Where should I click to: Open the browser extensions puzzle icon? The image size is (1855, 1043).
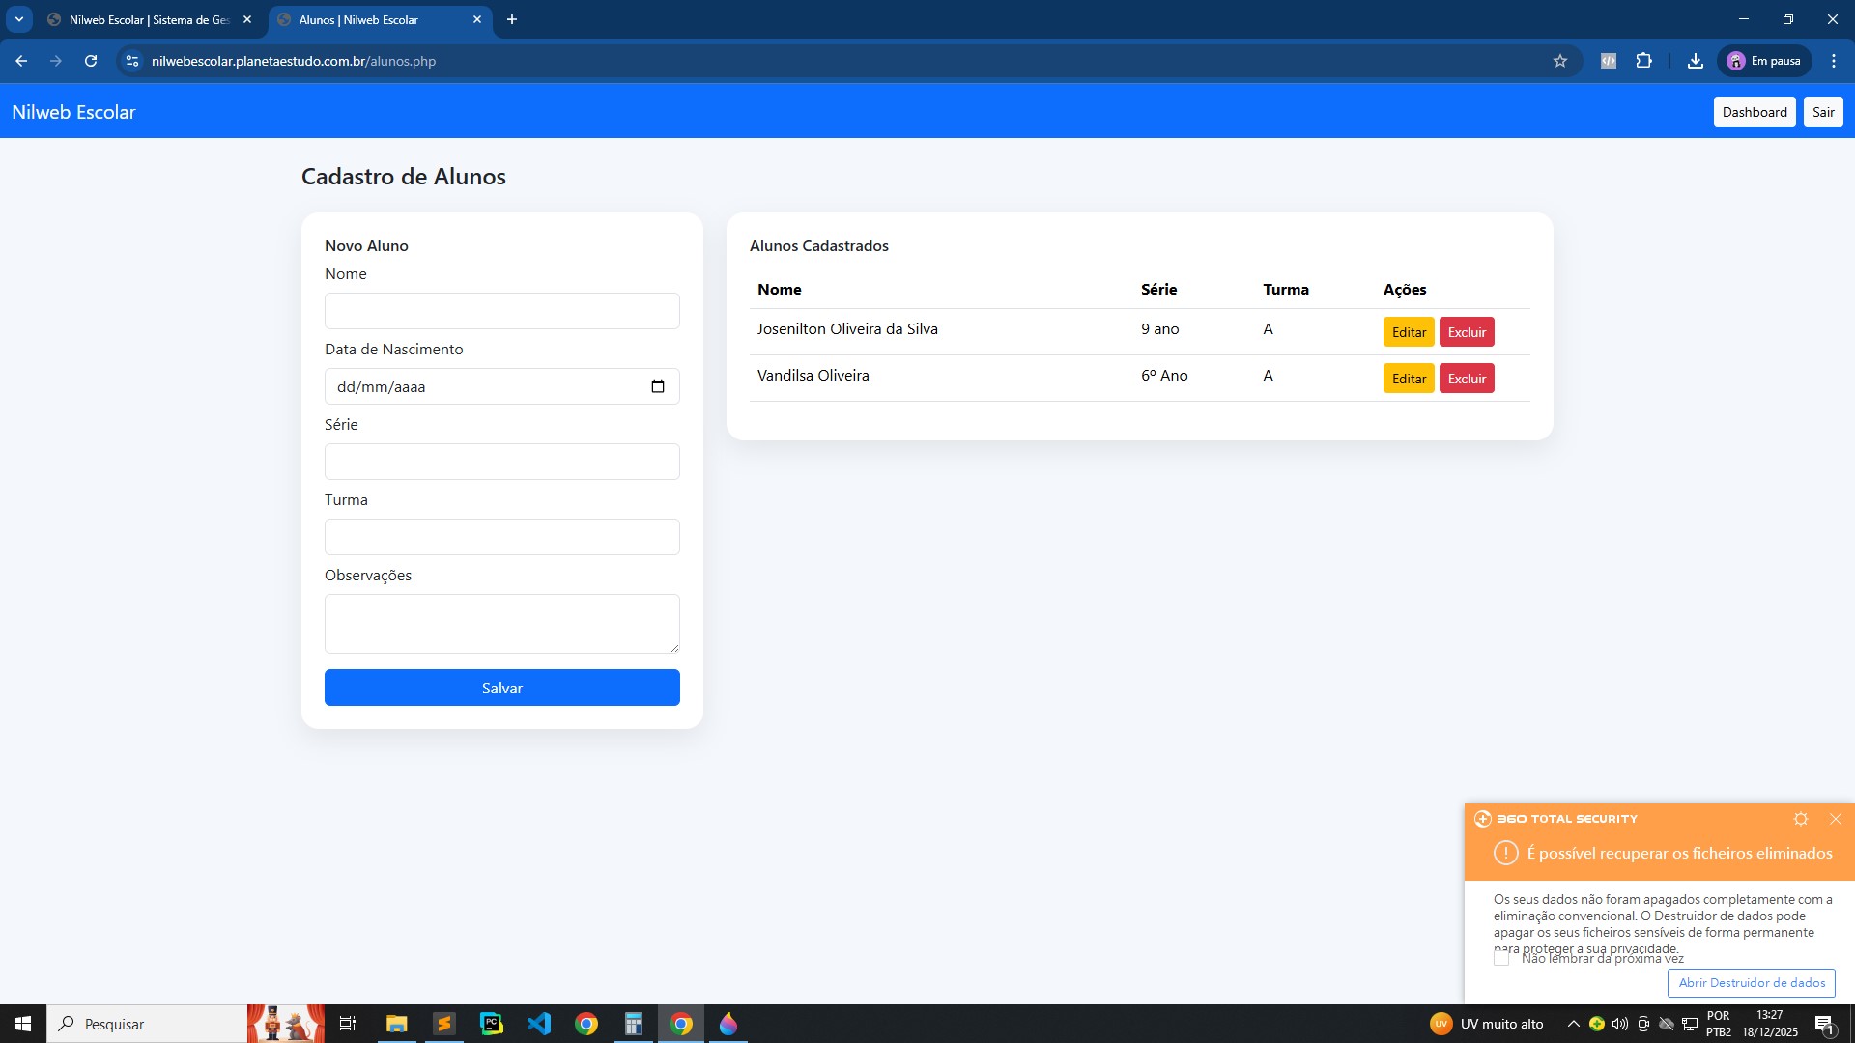coord(1644,61)
